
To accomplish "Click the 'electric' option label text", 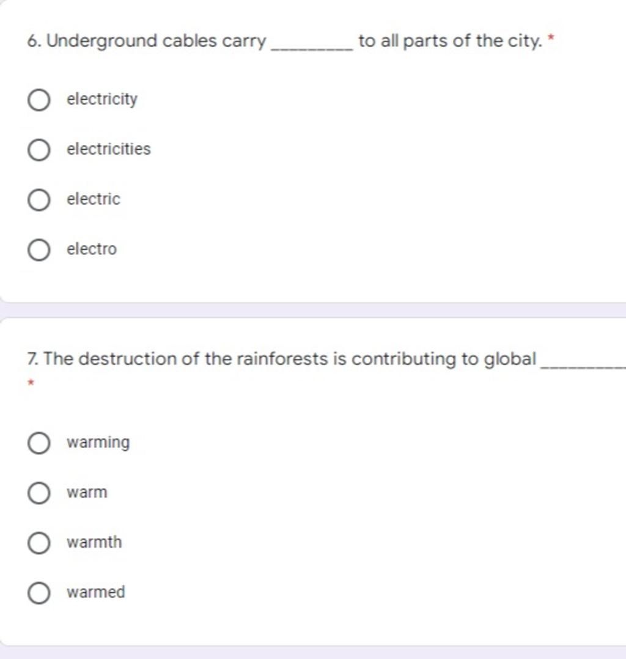I will pos(94,199).
